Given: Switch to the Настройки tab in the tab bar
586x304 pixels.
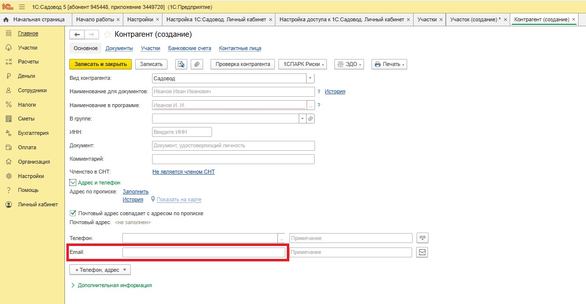Looking at the screenshot, I should 140,19.
